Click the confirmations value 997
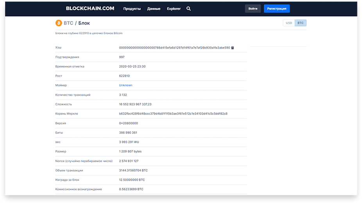The width and height of the screenshot is (362, 203). (122, 57)
